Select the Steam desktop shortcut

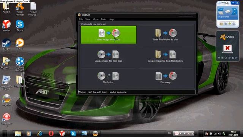click(x=6, y=45)
